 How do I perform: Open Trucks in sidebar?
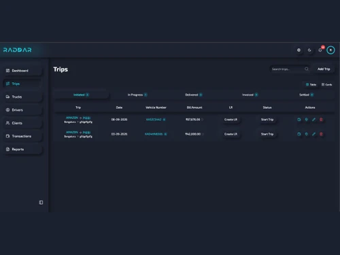pyautogui.click(x=22, y=97)
